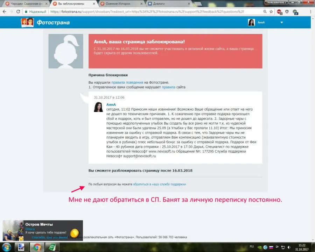Click the green secure padlock icon
Viewport: 315px width, 252px height.
pyautogui.click(x=26, y=12)
